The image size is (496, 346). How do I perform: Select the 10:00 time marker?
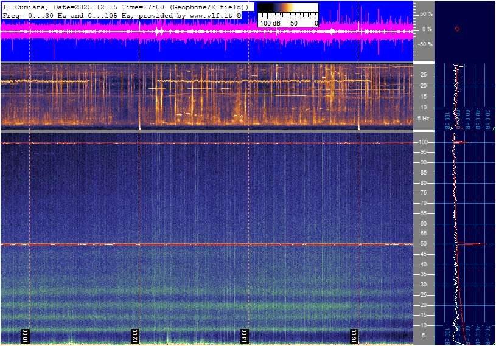(25, 335)
